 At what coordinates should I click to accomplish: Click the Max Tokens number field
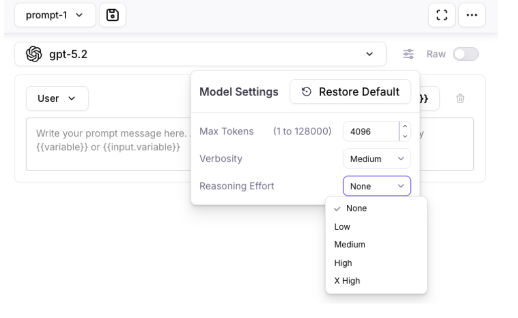click(370, 132)
